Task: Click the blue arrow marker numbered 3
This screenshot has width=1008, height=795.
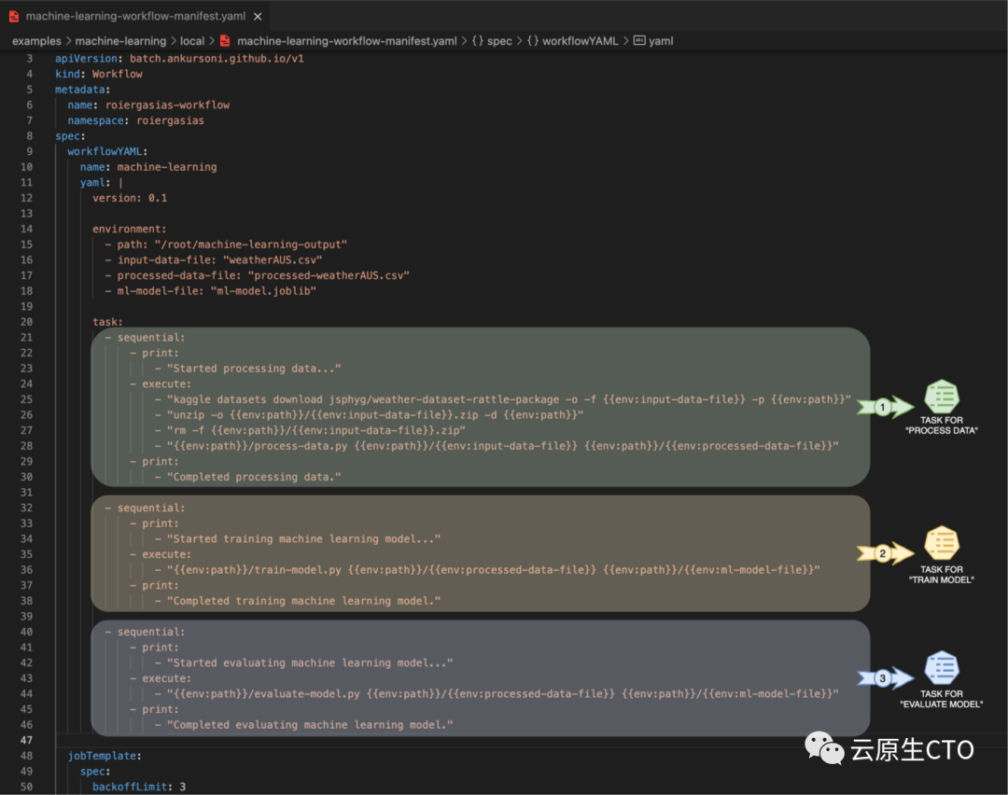Action: coord(881,678)
